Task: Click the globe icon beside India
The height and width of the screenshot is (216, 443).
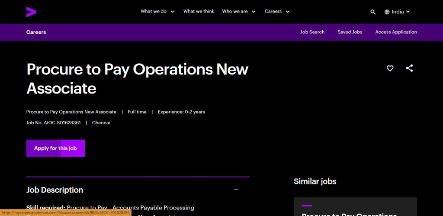Action: pos(387,12)
